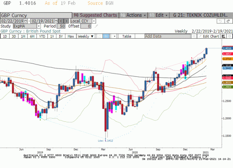Viewport: 233px width, 168px height.
Task: Open the Local CCY currency dropdown arrow
Action: click(x=94, y=21)
